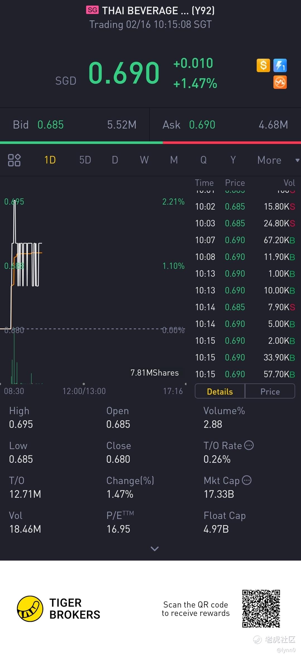This screenshot has width=301, height=657.
Task: Select the 10:15 33.90K trade row
Action: (x=245, y=357)
